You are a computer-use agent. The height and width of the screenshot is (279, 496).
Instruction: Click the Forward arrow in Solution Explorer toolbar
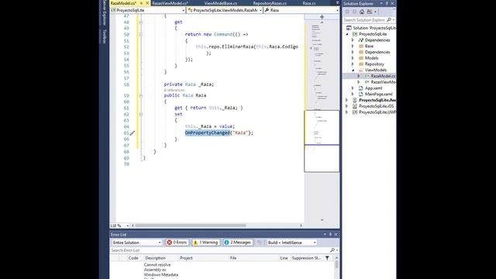click(354, 12)
